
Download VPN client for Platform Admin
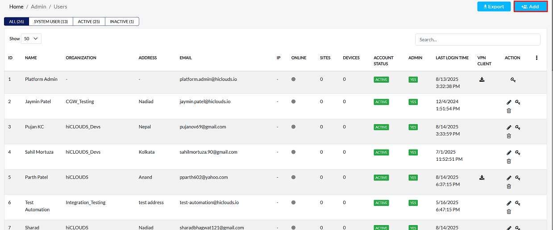click(x=482, y=79)
